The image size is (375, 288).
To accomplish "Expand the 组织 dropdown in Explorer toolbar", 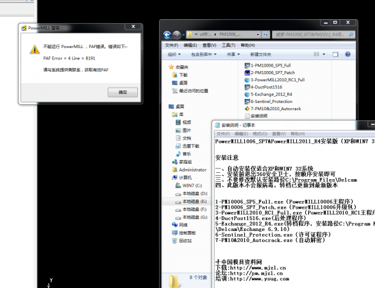I will coord(174,54).
